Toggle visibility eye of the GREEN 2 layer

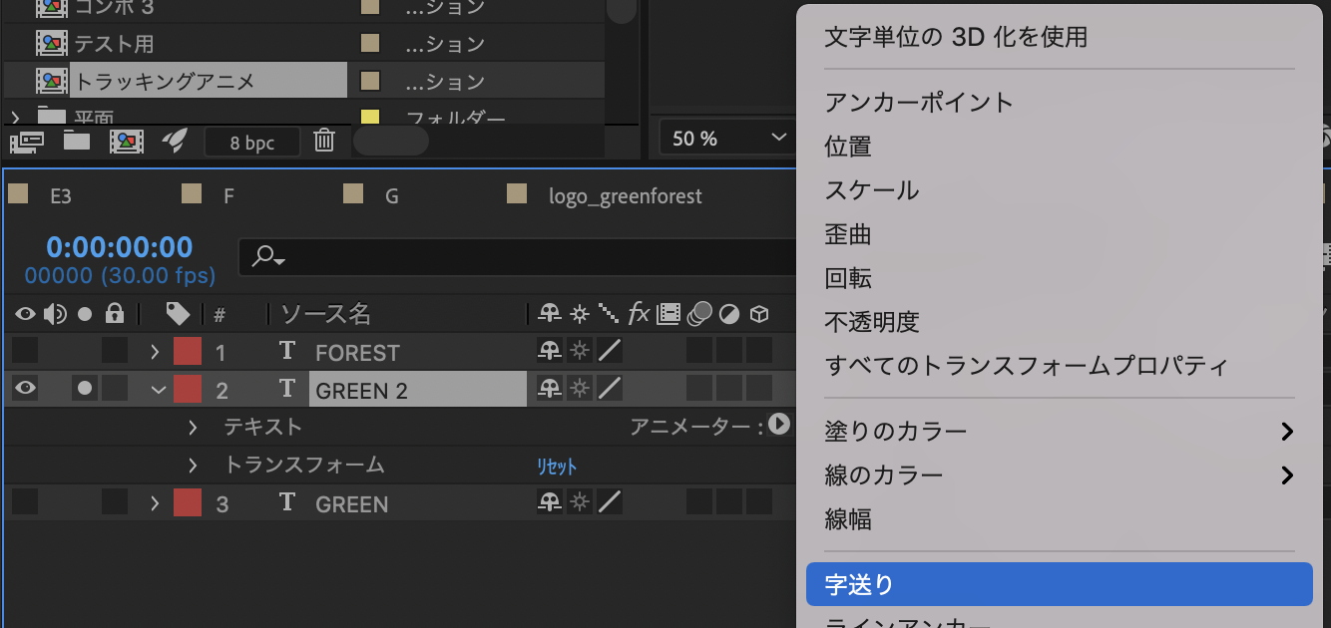click(24, 389)
